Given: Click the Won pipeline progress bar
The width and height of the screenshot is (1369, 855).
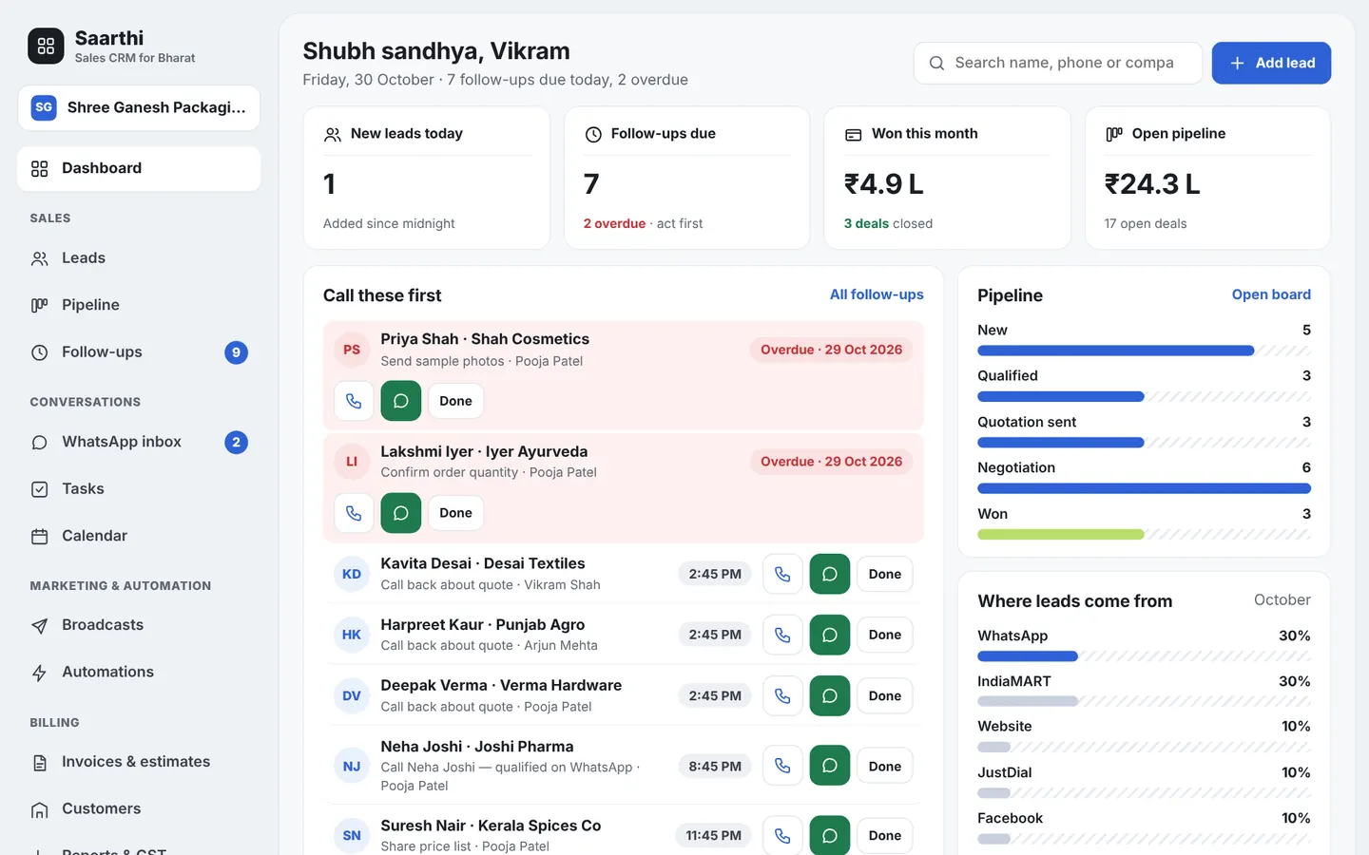Looking at the screenshot, I should click(1145, 535).
